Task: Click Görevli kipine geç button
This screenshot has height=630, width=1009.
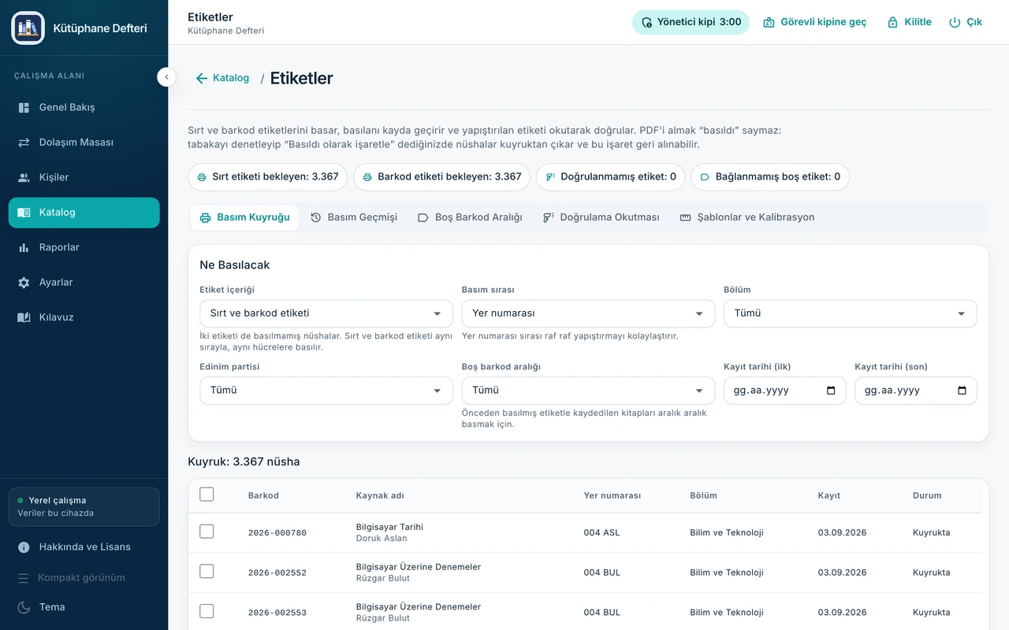Action: click(814, 22)
